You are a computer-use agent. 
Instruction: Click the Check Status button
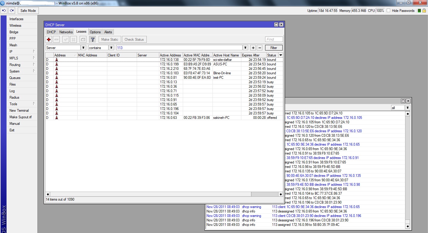[x=134, y=40]
